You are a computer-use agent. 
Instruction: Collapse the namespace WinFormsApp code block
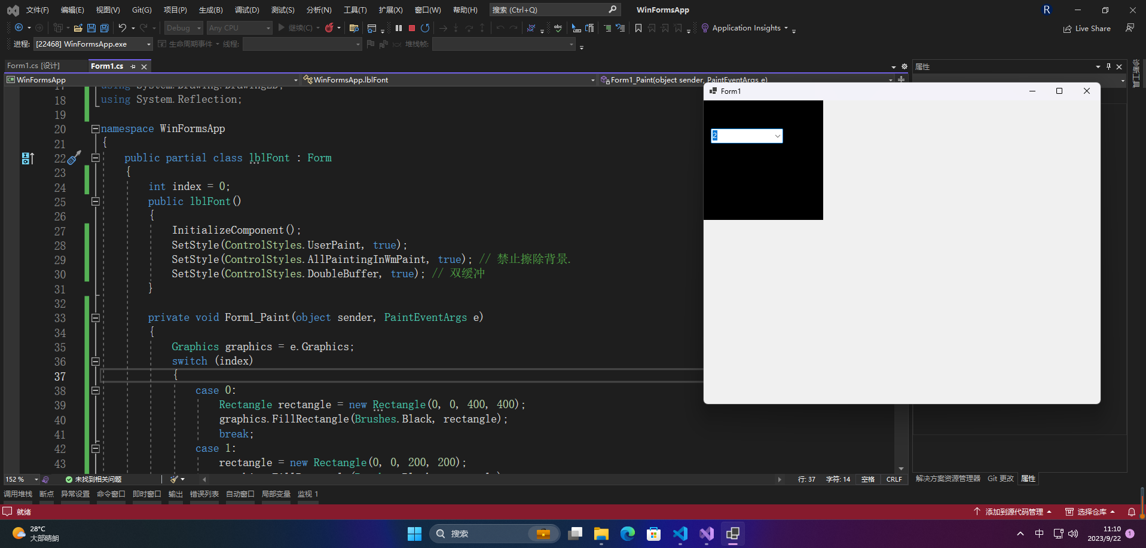[x=95, y=129]
